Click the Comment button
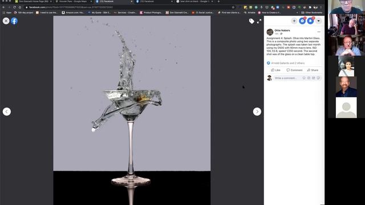This screenshot has width=365, height=205. pos(294,70)
